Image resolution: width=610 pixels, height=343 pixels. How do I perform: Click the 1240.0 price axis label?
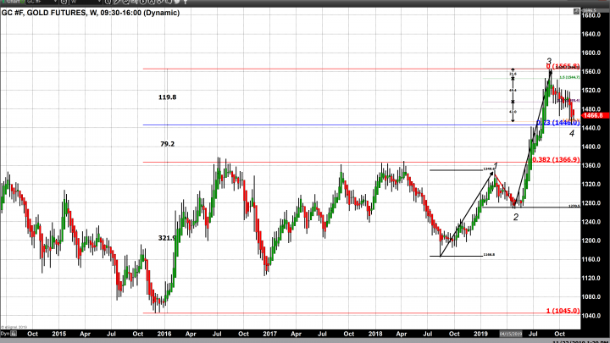pyautogui.click(x=591, y=222)
